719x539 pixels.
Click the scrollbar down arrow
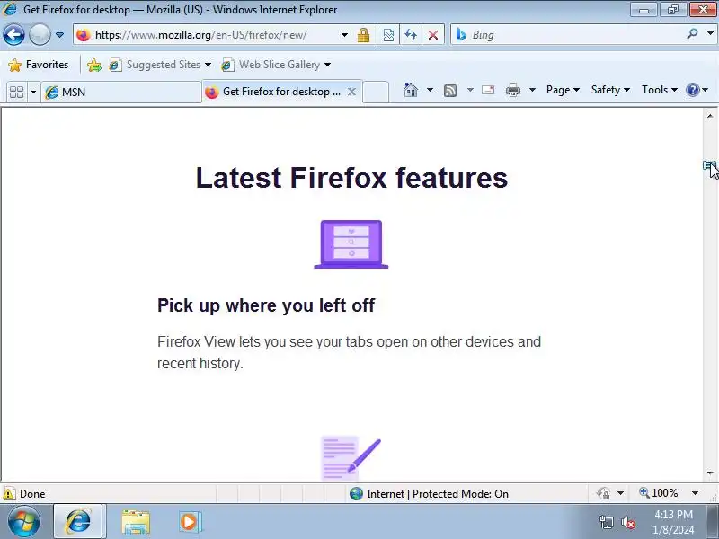710,473
